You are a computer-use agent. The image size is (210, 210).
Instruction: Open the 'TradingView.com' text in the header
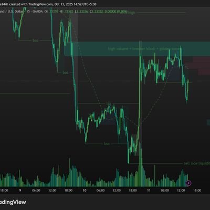pos(40,4)
